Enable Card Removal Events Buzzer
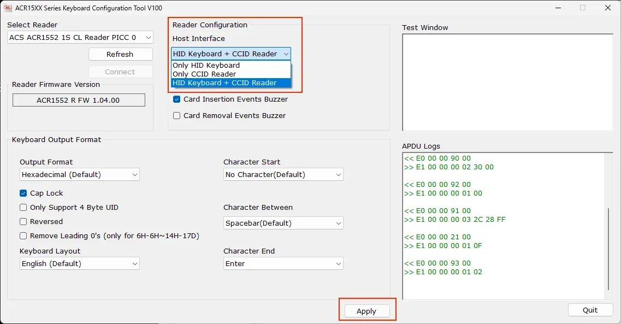This screenshot has height=324, width=621. pyautogui.click(x=176, y=115)
